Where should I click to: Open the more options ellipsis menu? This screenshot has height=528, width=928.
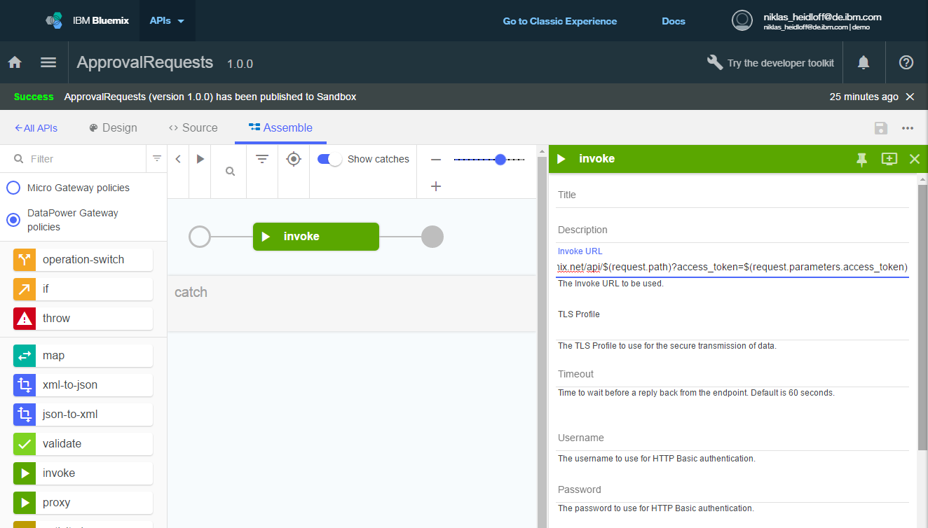[x=908, y=128]
